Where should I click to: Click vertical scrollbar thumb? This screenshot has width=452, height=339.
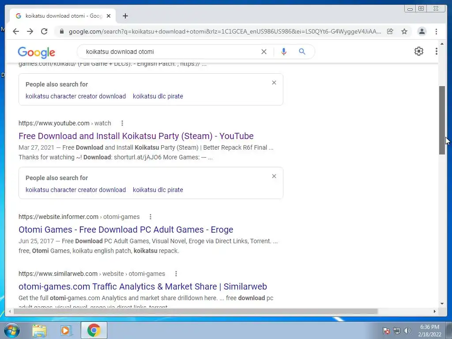pos(442,120)
